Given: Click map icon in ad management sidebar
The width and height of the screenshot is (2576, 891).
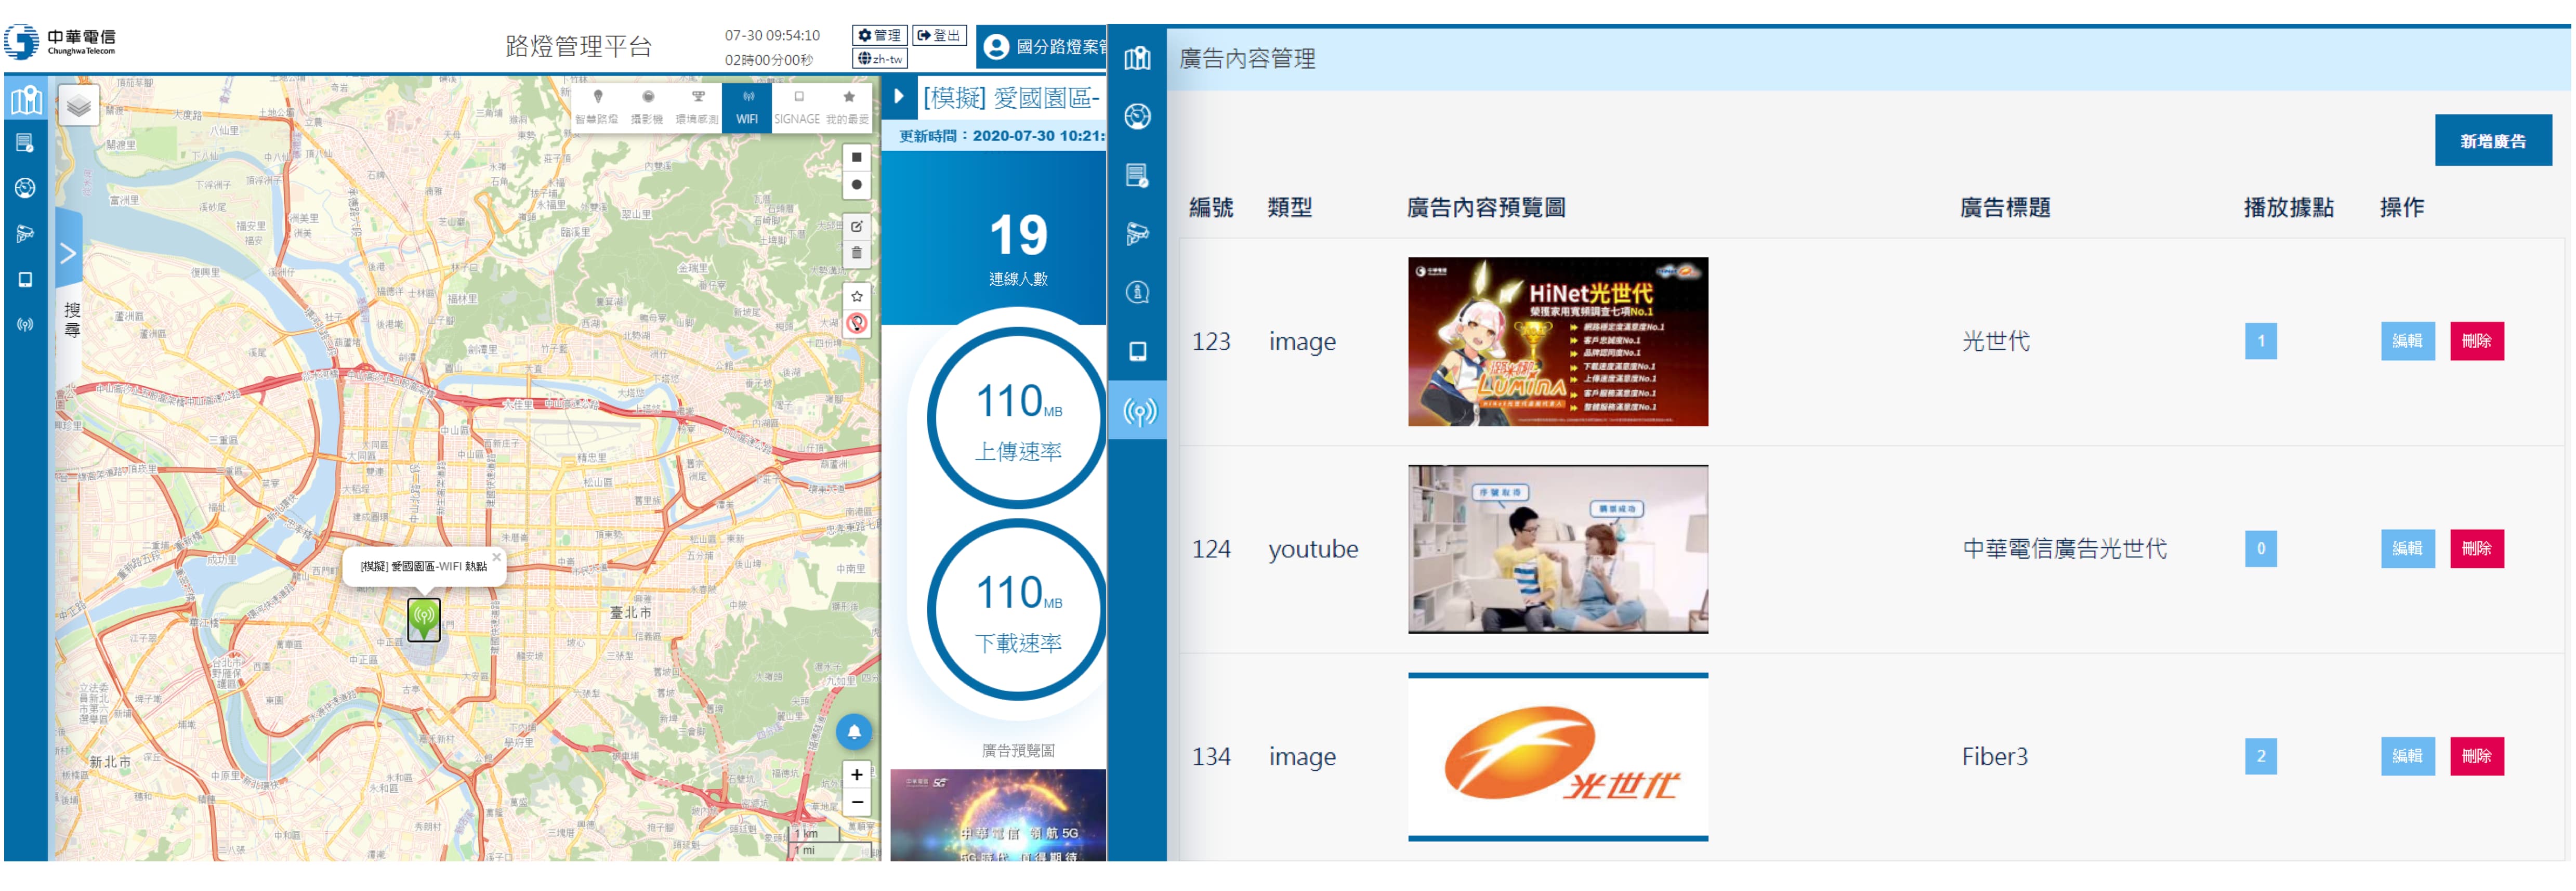Looking at the screenshot, I should (1137, 58).
